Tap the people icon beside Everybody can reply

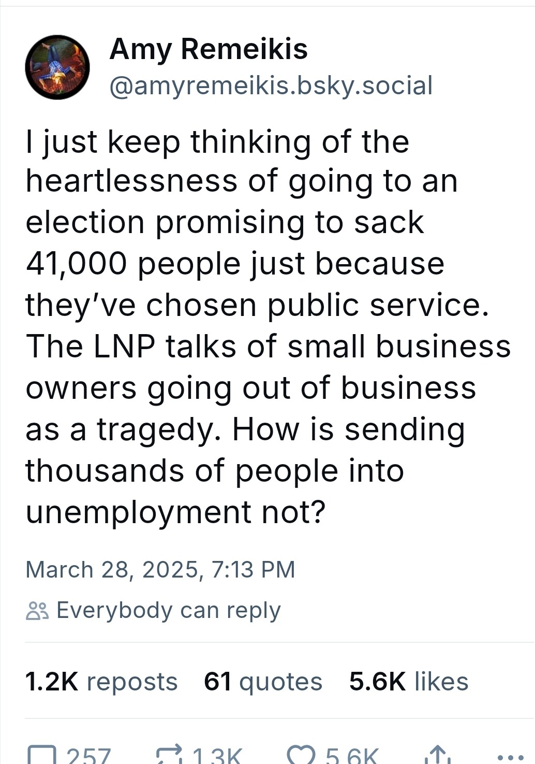[37, 611]
